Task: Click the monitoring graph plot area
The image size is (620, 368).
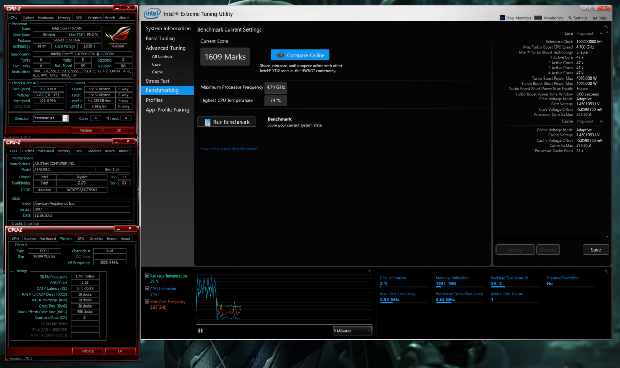Action: click(x=284, y=298)
